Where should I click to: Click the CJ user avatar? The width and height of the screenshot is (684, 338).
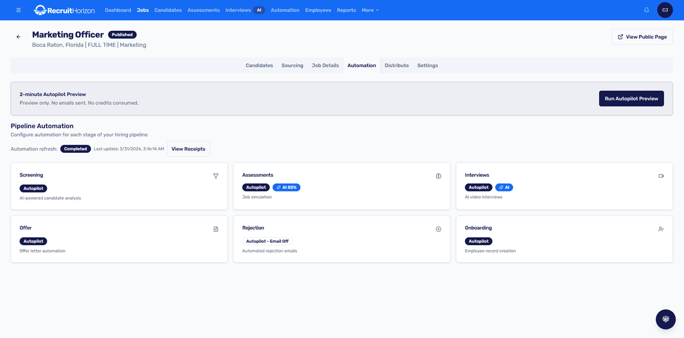coord(665,10)
